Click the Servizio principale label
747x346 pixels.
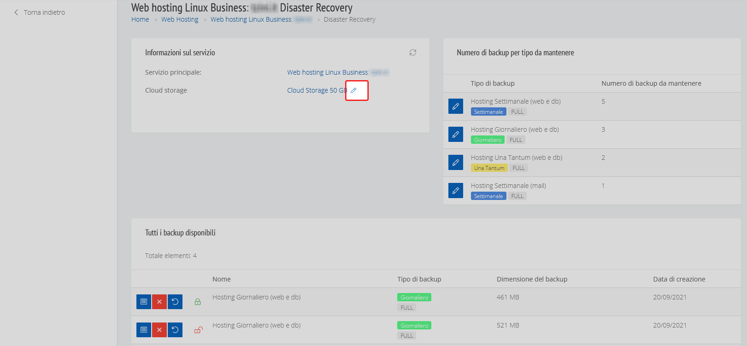point(173,72)
